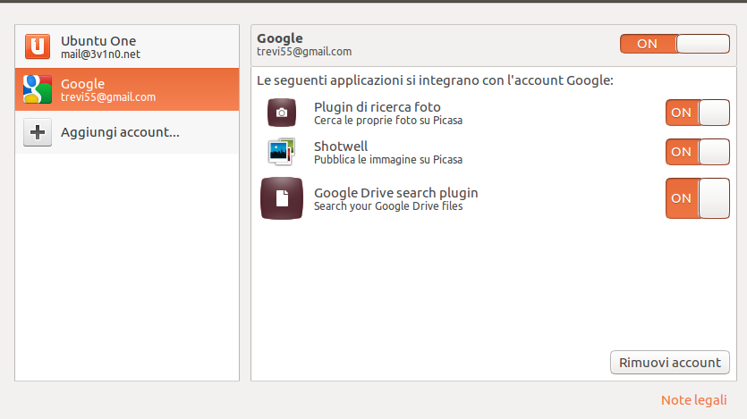Select the Ubuntu One account name
Image resolution: width=747 pixels, height=419 pixels.
(x=98, y=41)
